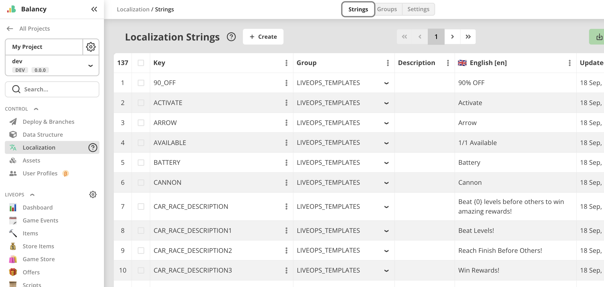Switch to the Groups tab
Viewport: 604px width, 287px height.
pyautogui.click(x=387, y=9)
